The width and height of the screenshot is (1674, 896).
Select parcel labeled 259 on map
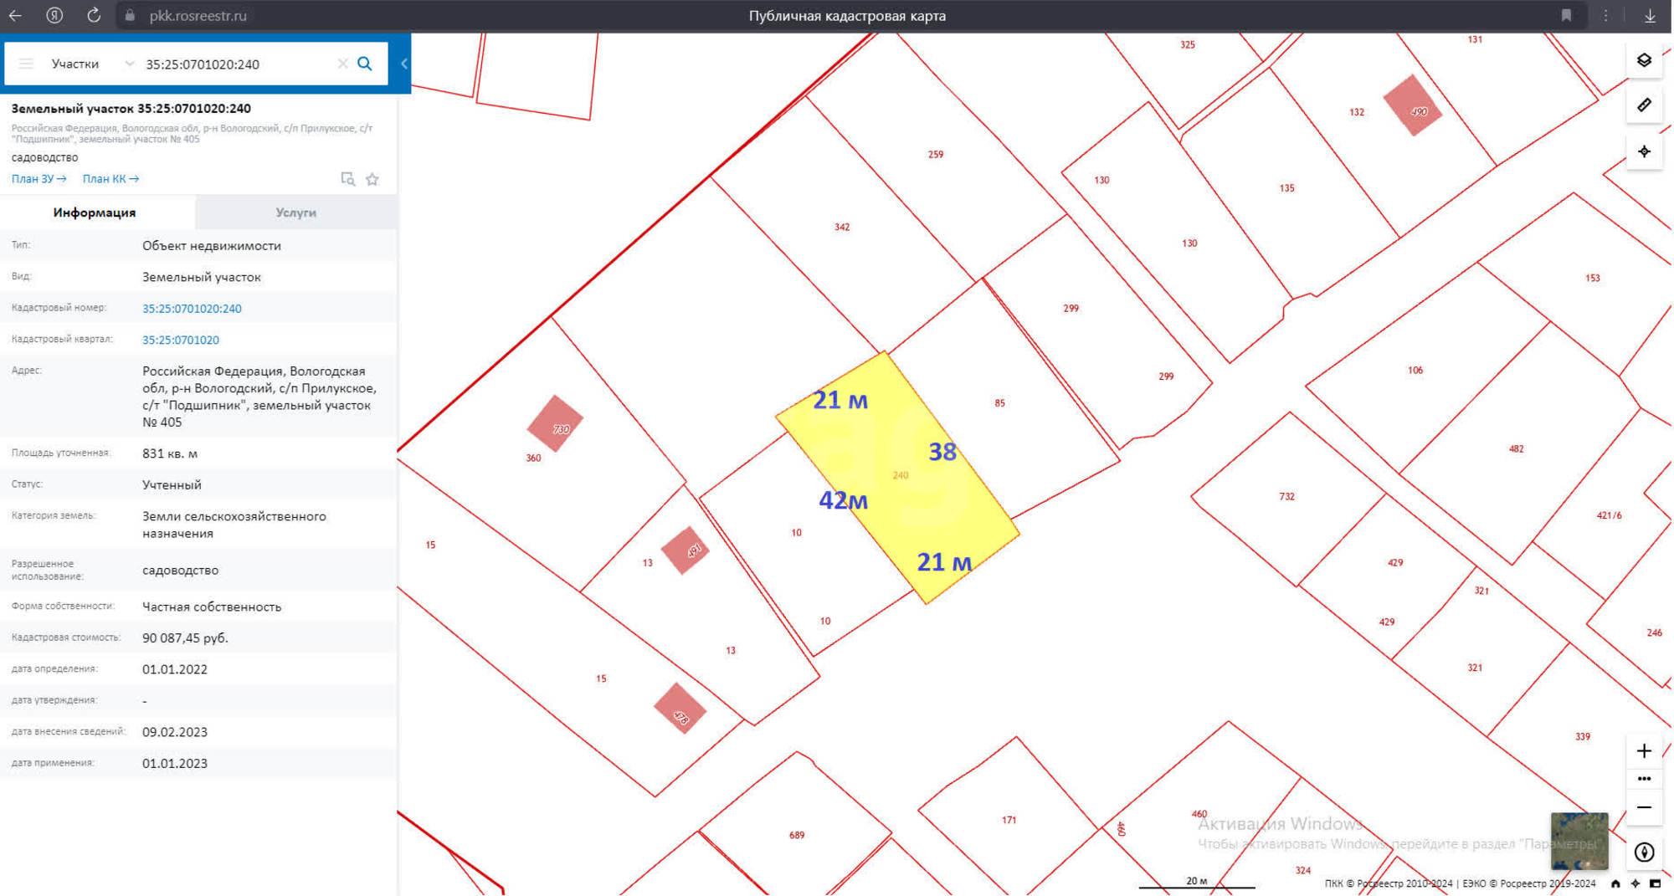(936, 154)
